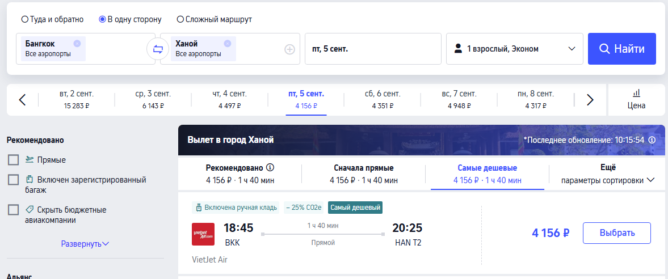Select сб, 6 сент. date tab

383,100
